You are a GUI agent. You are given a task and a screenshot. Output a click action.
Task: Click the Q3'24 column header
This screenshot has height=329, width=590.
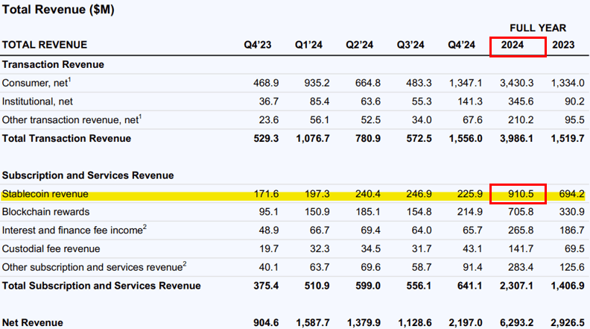(410, 45)
